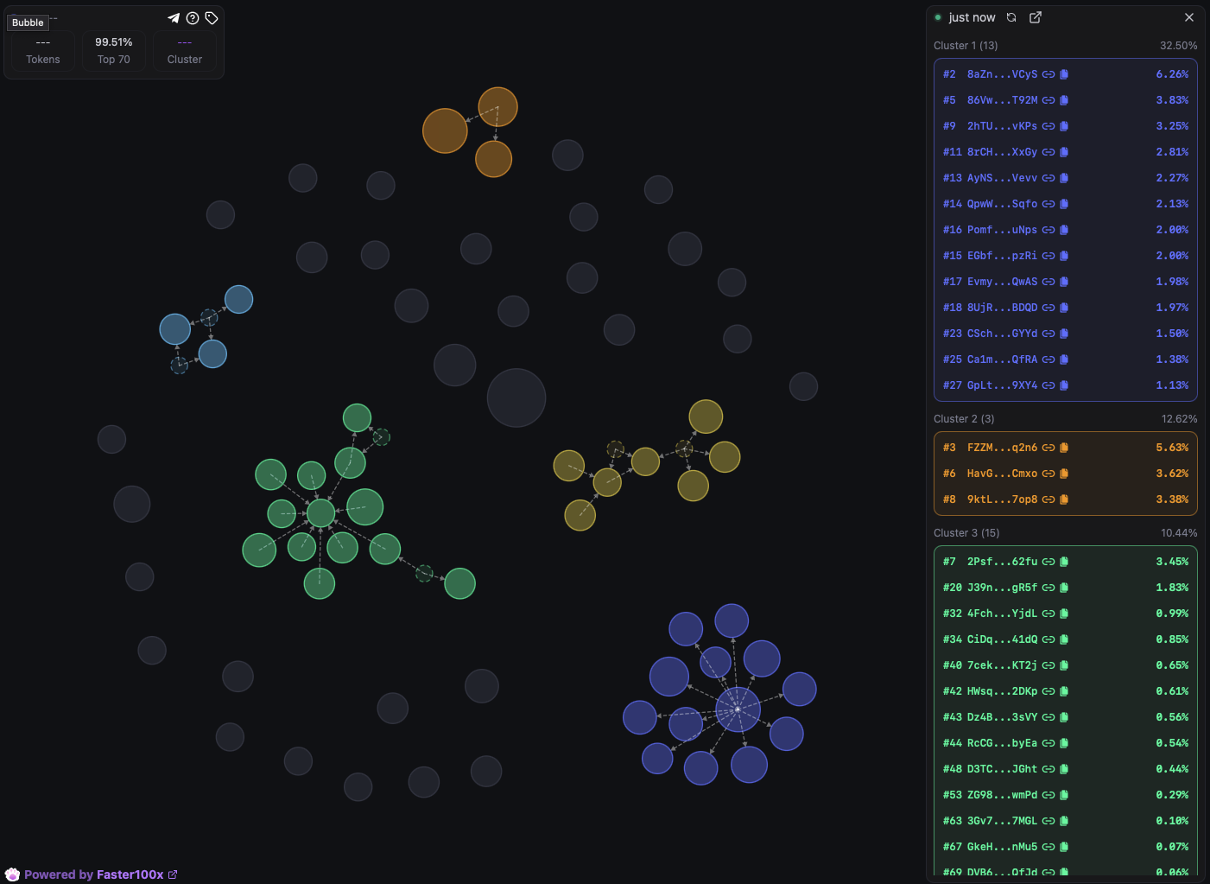Open the panel in an external window

tap(1036, 17)
